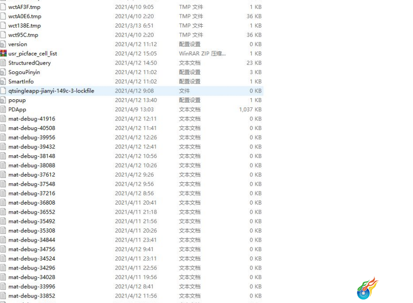The image size is (413, 303).
Task: Click the StructuredQuery document icon
Action: [x=3, y=63]
